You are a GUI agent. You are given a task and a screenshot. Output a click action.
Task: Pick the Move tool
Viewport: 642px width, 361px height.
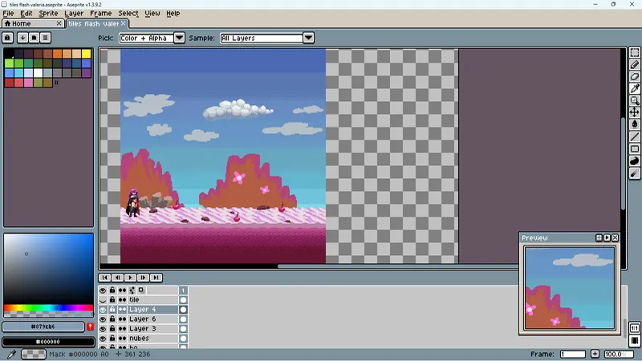click(x=635, y=112)
